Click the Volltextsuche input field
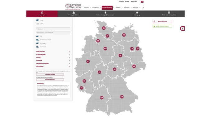The width and height of the screenshot is (211, 119). [53, 29]
